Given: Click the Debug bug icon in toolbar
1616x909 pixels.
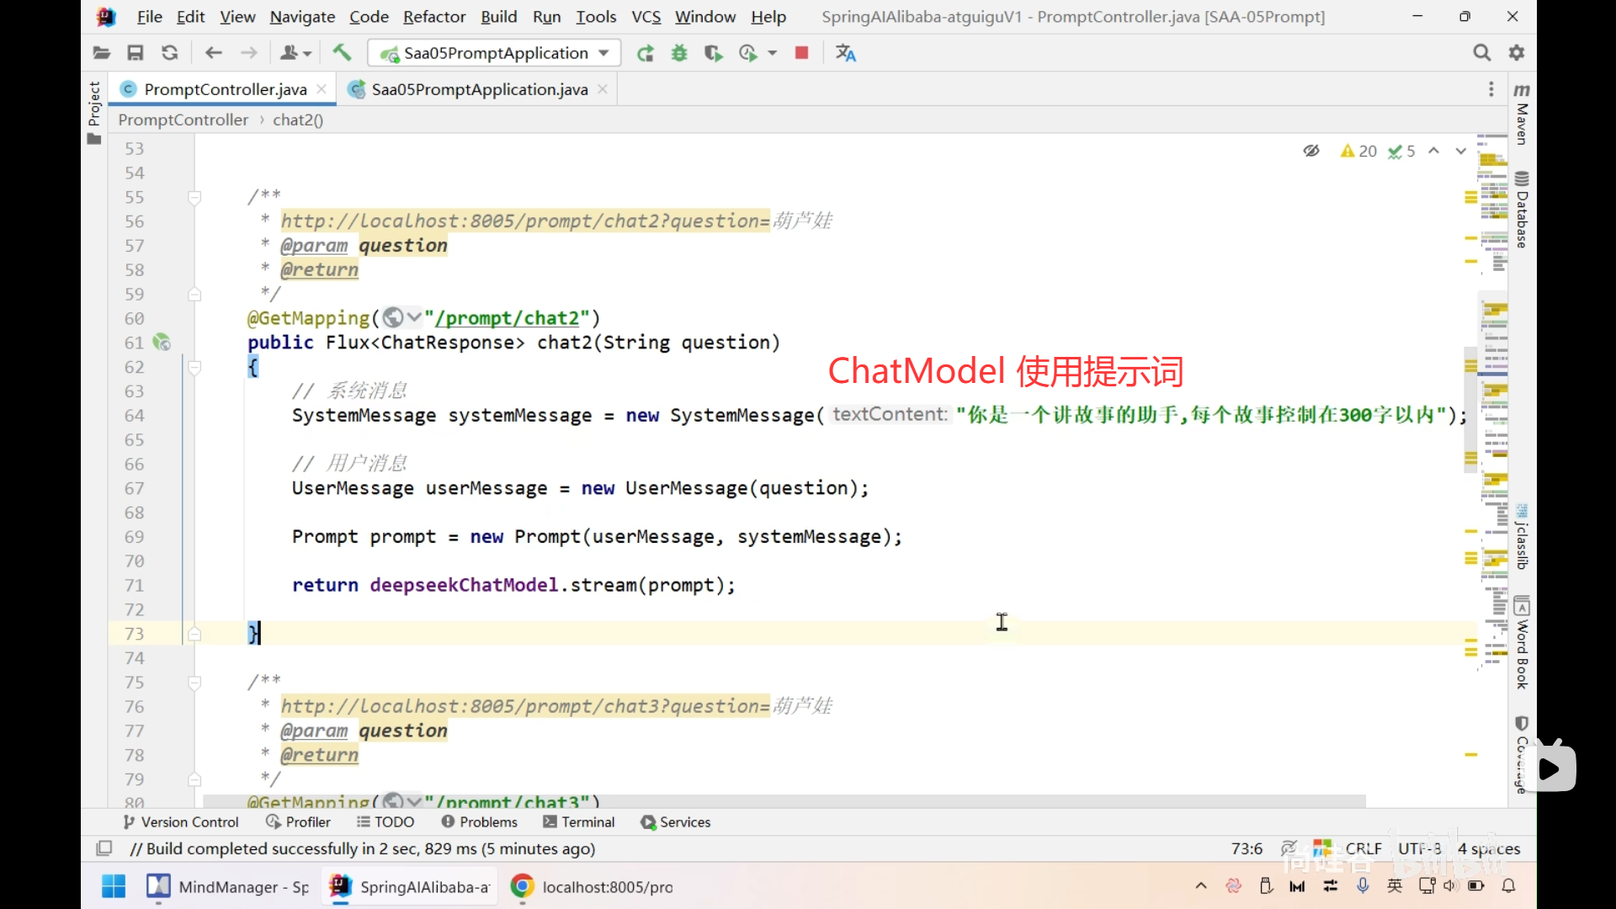Looking at the screenshot, I should point(679,53).
